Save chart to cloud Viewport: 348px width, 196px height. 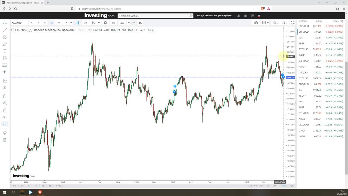click(284, 23)
